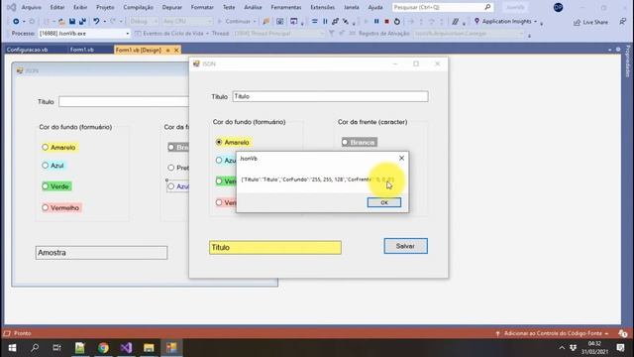The height and width of the screenshot is (357, 634).
Task: Click the Live Share icon
Action: tap(577, 22)
